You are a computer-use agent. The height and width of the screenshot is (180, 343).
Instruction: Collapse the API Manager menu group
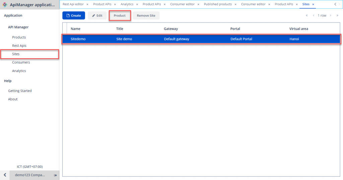(x=18, y=27)
